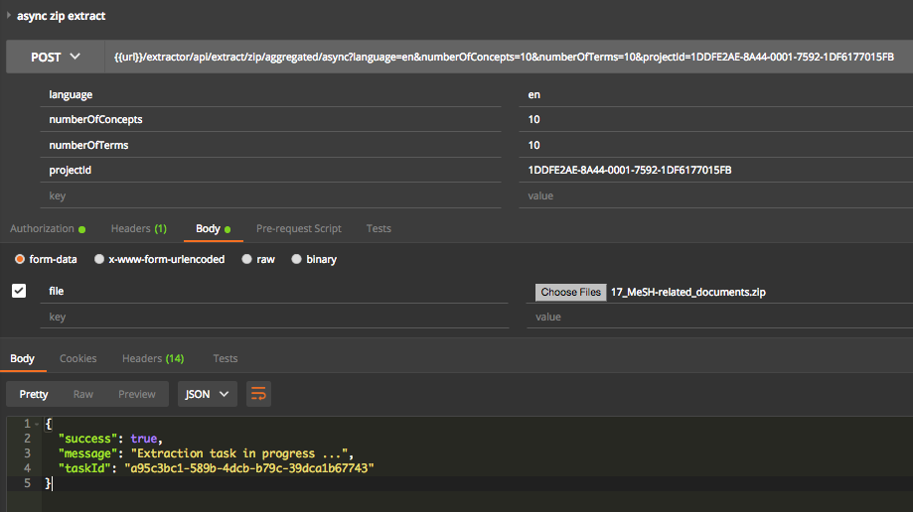Choose the binary body type radio button
This screenshot has height=512, width=913.
297,259
